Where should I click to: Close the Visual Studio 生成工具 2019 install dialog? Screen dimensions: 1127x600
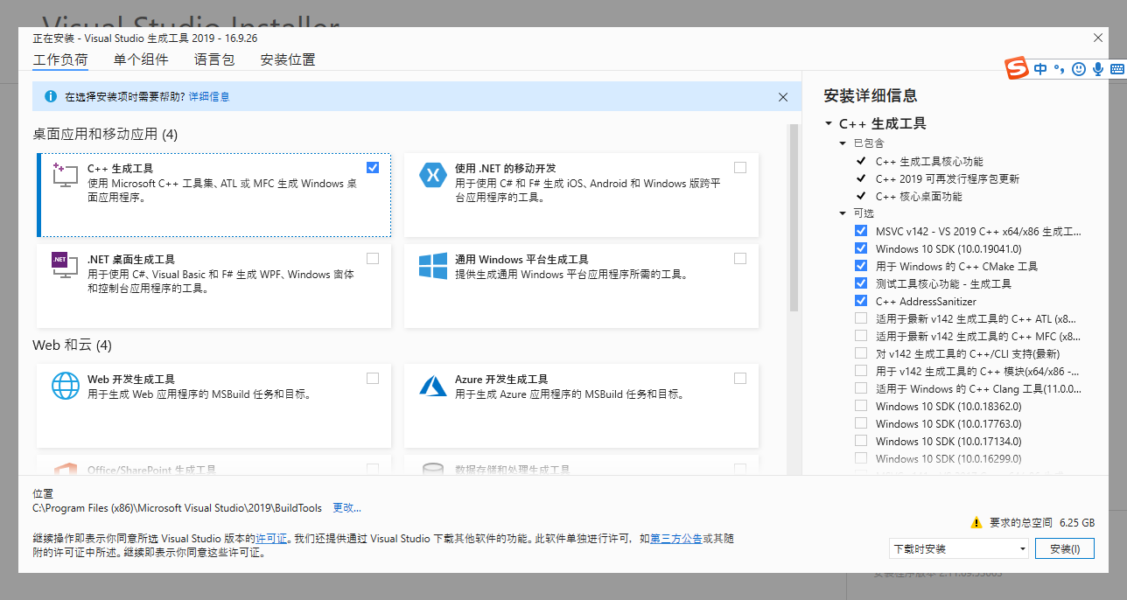tap(1098, 38)
